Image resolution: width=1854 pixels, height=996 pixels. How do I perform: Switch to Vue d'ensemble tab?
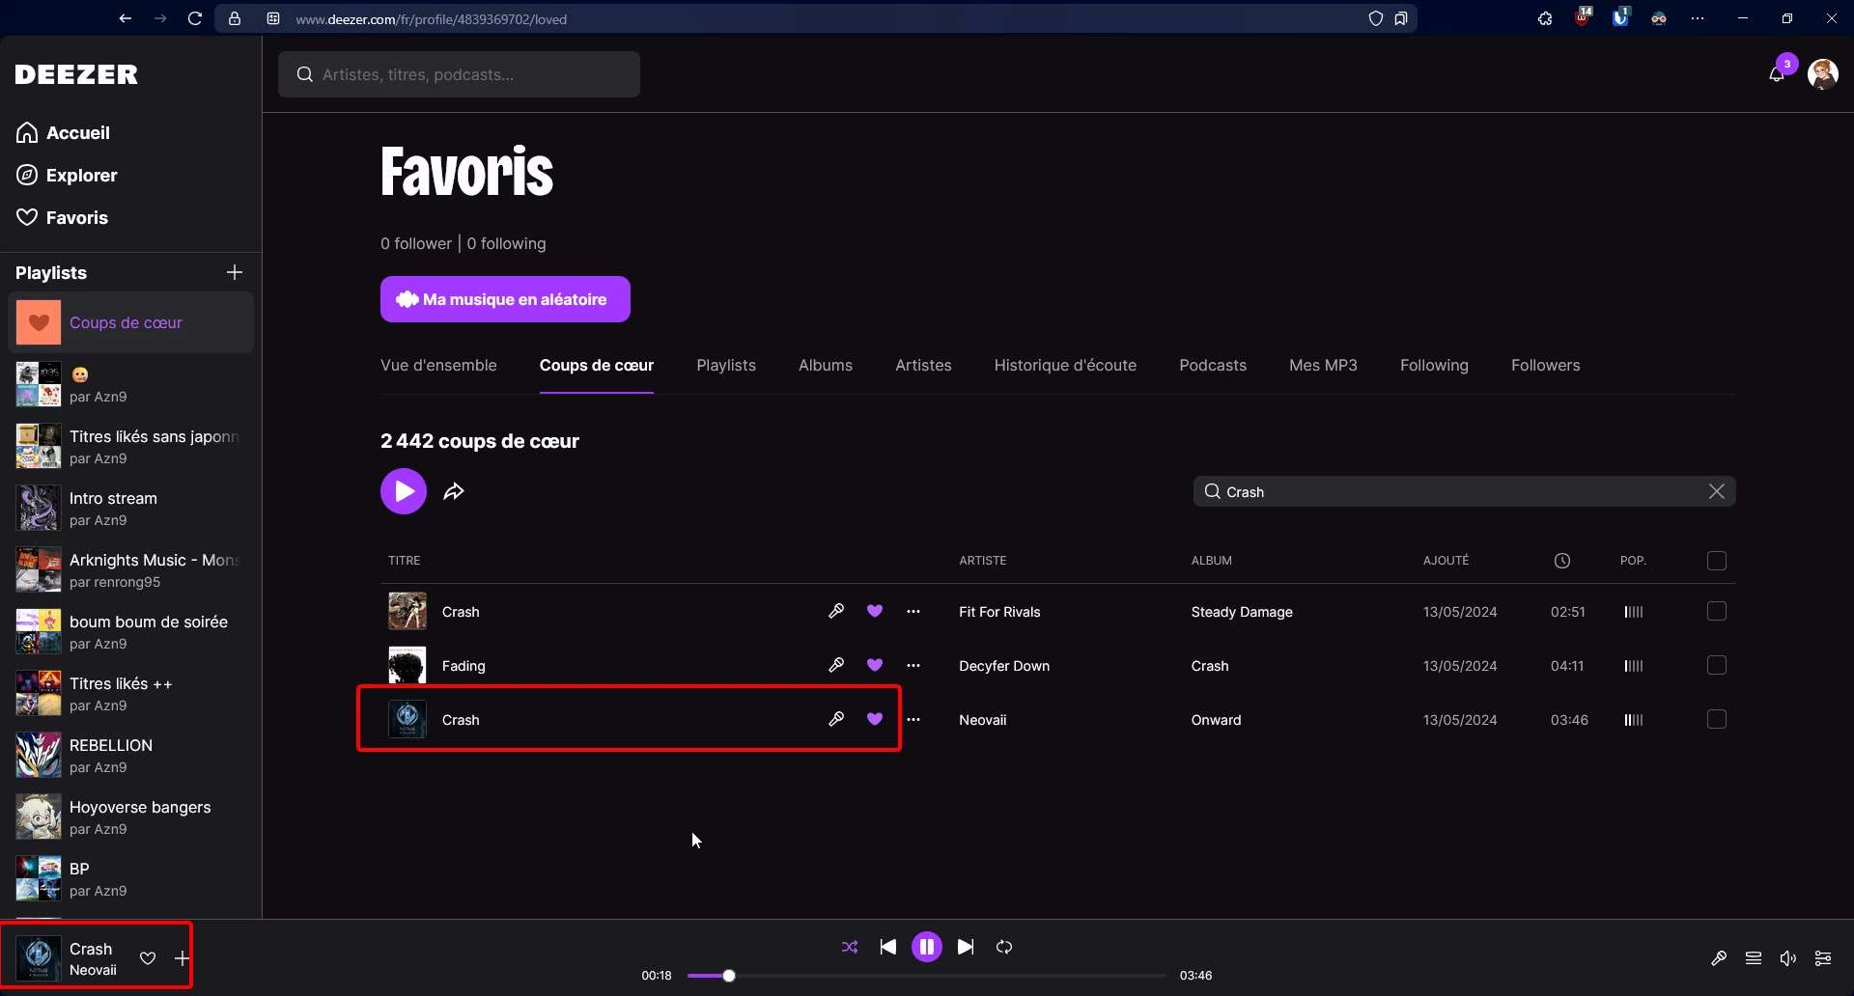click(438, 365)
